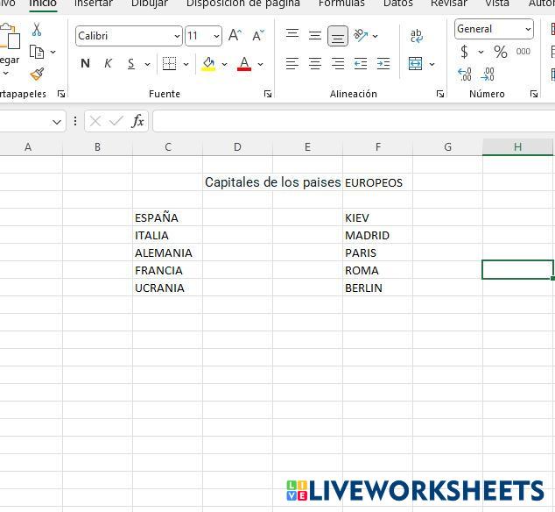Select the Format Painter brush icon

[37, 75]
